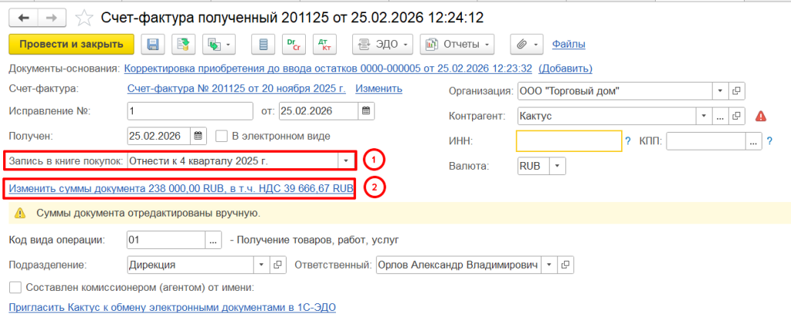
Task: Click the Изменить link
Action: [379, 89]
